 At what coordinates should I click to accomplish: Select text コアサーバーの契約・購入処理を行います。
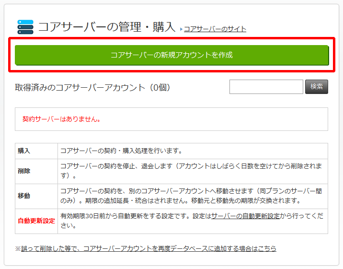click(x=122, y=151)
